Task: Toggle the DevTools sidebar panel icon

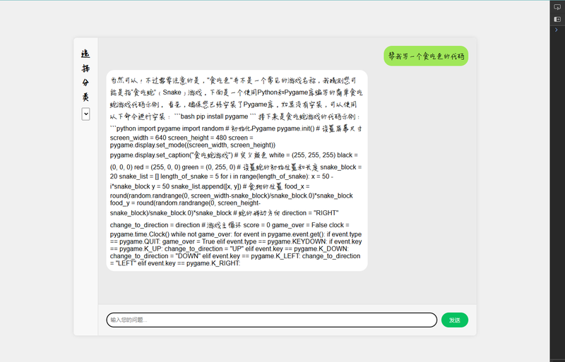Action: click(x=557, y=19)
